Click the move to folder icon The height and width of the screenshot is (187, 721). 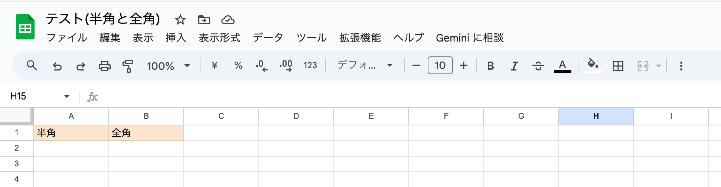[x=204, y=20]
